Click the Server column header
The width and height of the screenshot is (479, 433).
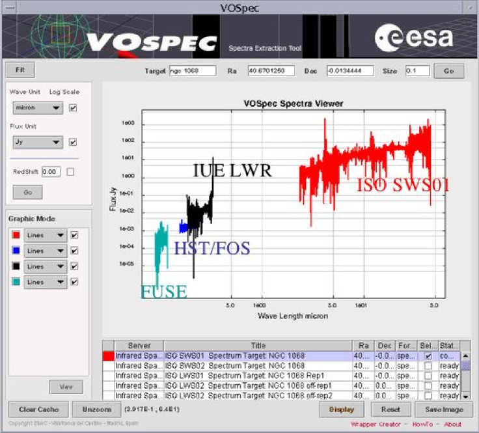click(139, 346)
